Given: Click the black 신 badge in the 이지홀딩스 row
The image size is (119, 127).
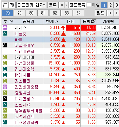Looking at the screenshot, I should (x=5, y=98).
